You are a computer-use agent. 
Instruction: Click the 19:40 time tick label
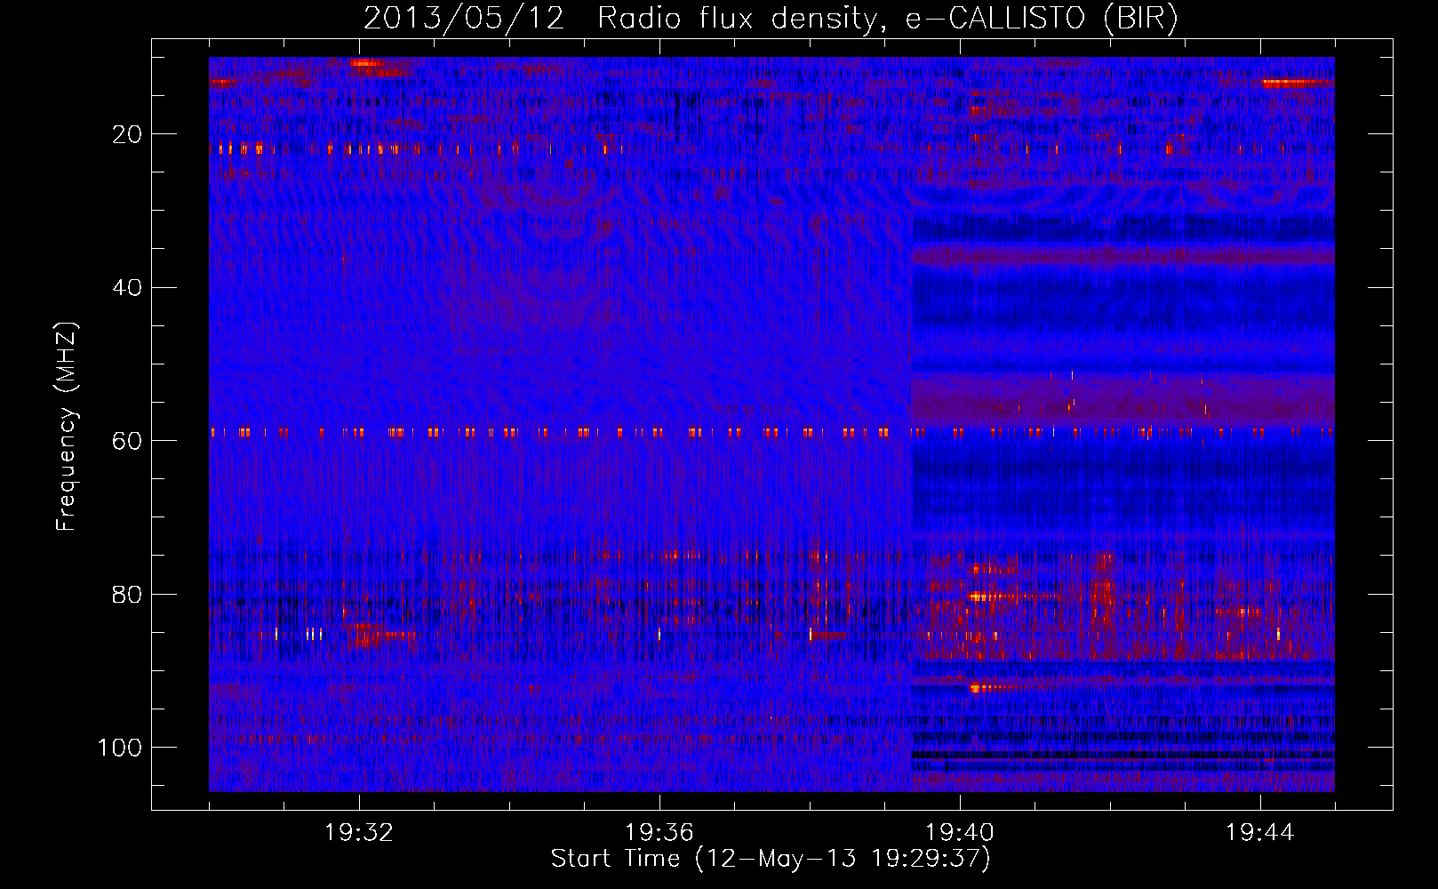coord(960,833)
